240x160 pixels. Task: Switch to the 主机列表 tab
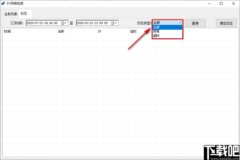[x=11, y=14]
